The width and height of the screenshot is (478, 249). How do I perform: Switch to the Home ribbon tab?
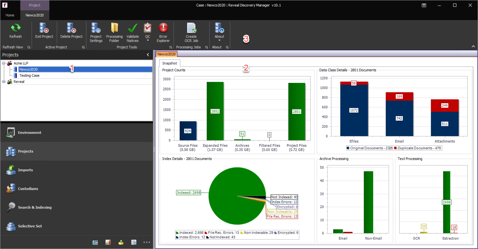point(10,15)
